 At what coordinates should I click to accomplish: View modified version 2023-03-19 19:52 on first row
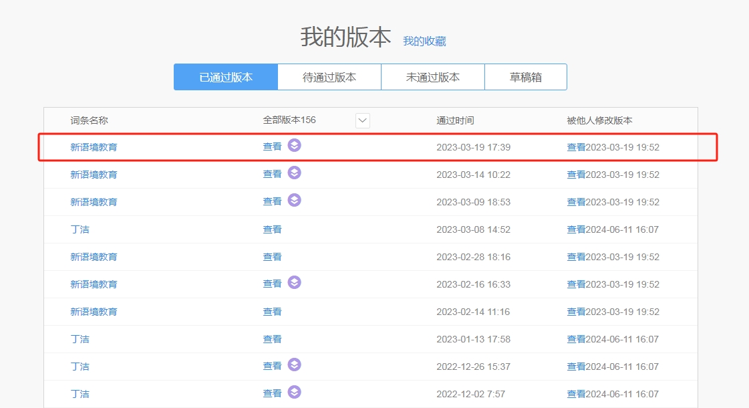576,146
